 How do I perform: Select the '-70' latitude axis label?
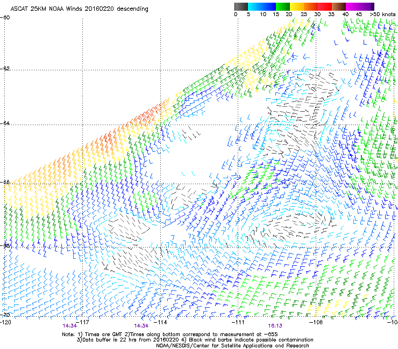coord(5,315)
